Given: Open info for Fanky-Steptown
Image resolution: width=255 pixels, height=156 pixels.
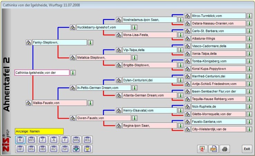Looking at the screenshot, I should 90,42.
